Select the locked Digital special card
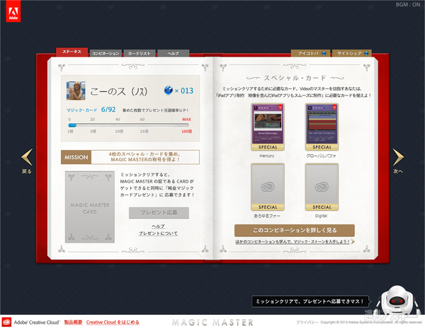Image resolution: width=425 pixels, height=329 pixels. (x=322, y=187)
